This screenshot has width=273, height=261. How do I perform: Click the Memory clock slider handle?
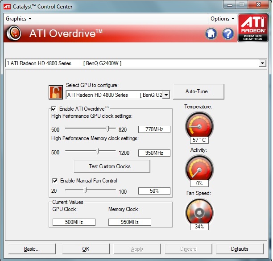98,151
